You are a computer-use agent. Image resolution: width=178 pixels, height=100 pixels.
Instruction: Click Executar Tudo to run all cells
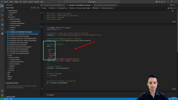pos(62,8)
